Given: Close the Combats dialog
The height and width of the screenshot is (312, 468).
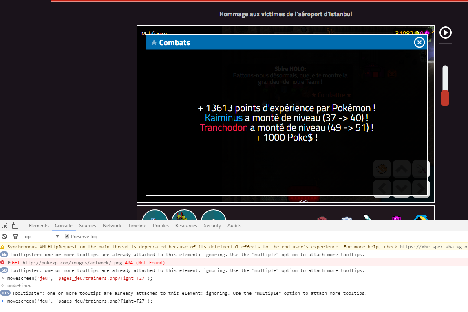Looking at the screenshot, I should pyautogui.click(x=419, y=42).
